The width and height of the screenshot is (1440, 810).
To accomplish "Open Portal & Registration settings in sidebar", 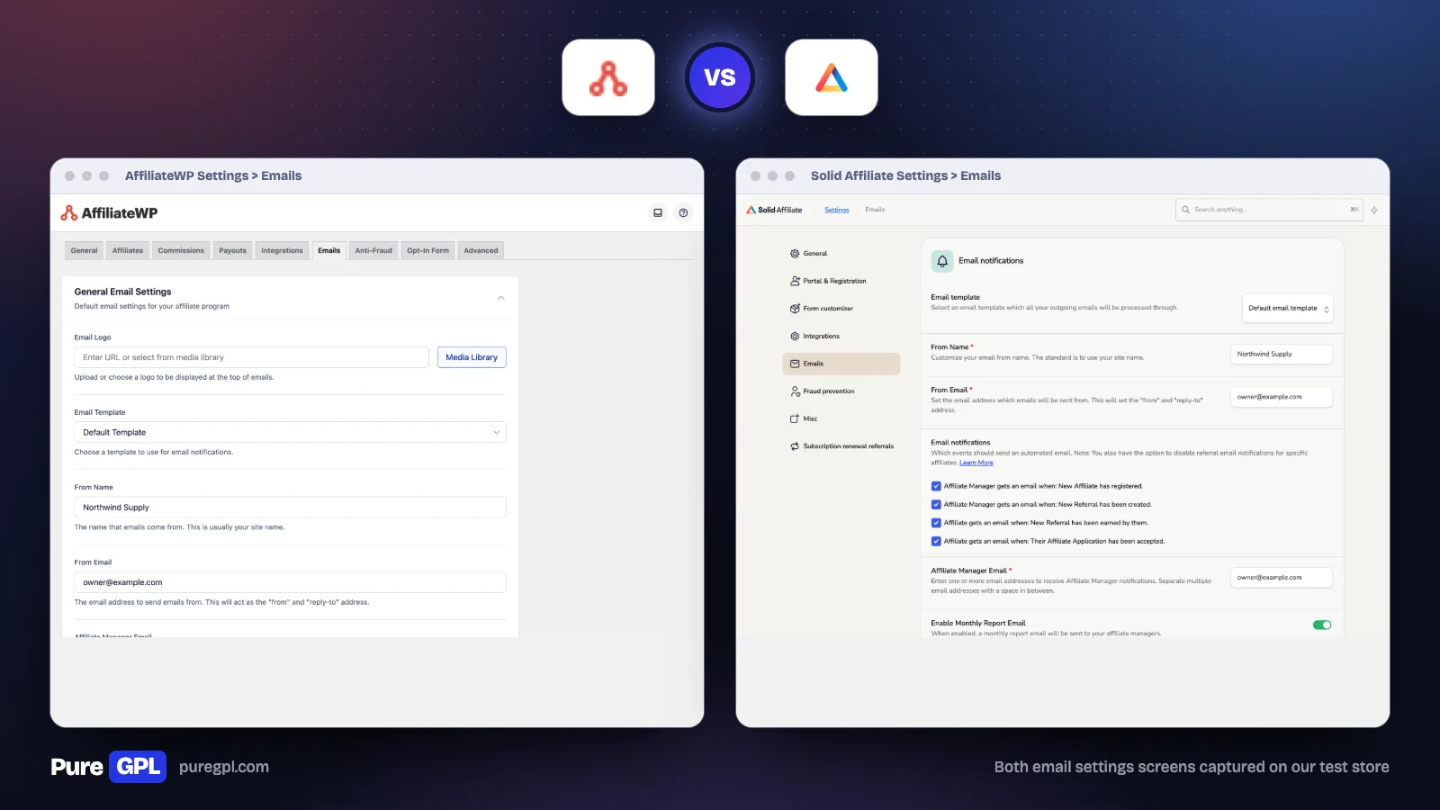I will pyautogui.click(x=841, y=281).
